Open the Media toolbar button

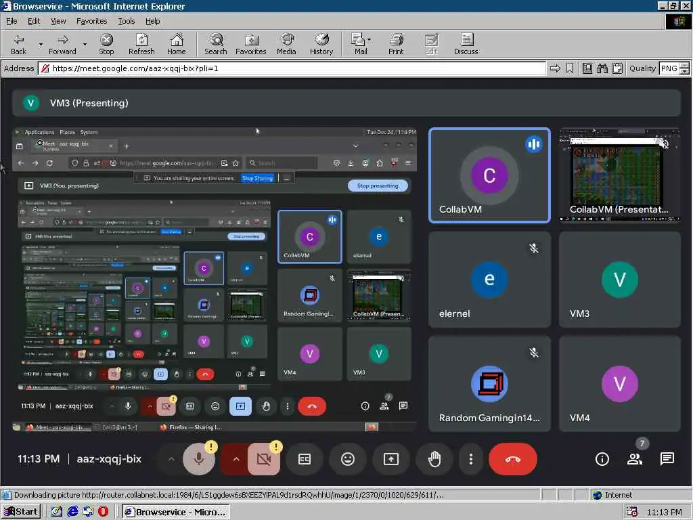[x=286, y=44]
